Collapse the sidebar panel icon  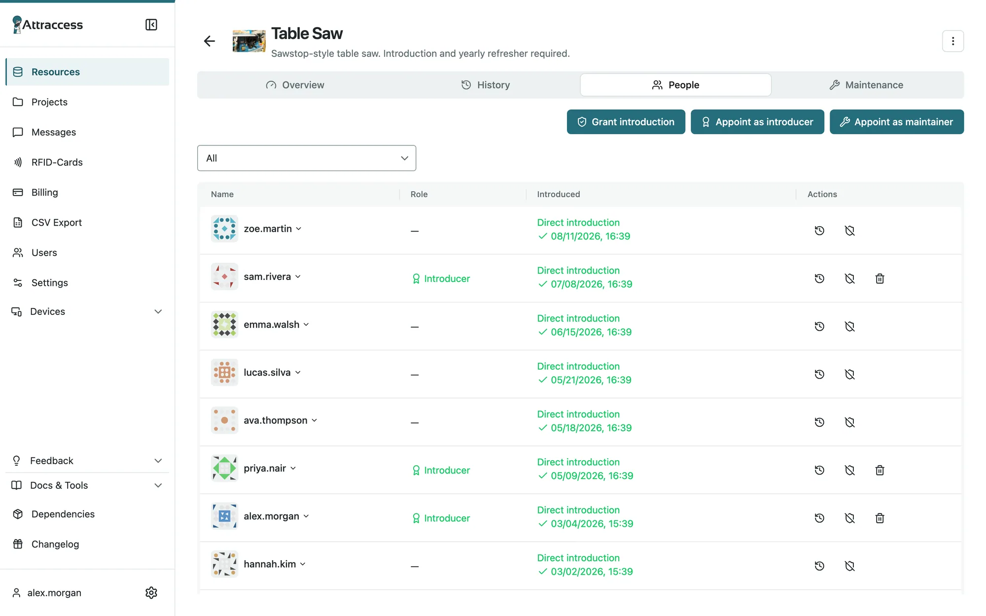point(151,25)
